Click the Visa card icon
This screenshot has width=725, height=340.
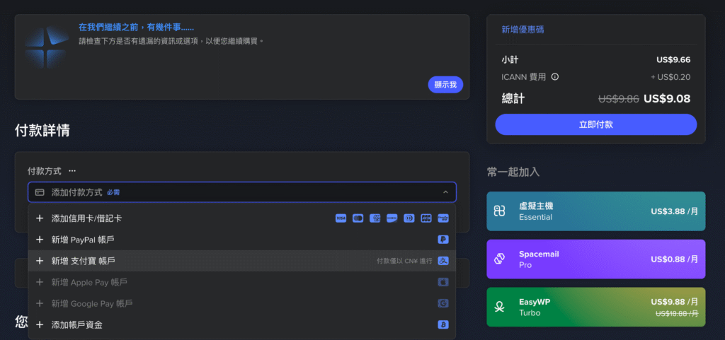(x=341, y=218)
